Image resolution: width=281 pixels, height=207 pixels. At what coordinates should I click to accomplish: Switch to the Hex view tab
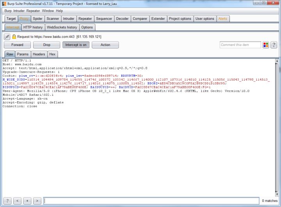click(x=52, y=54)
